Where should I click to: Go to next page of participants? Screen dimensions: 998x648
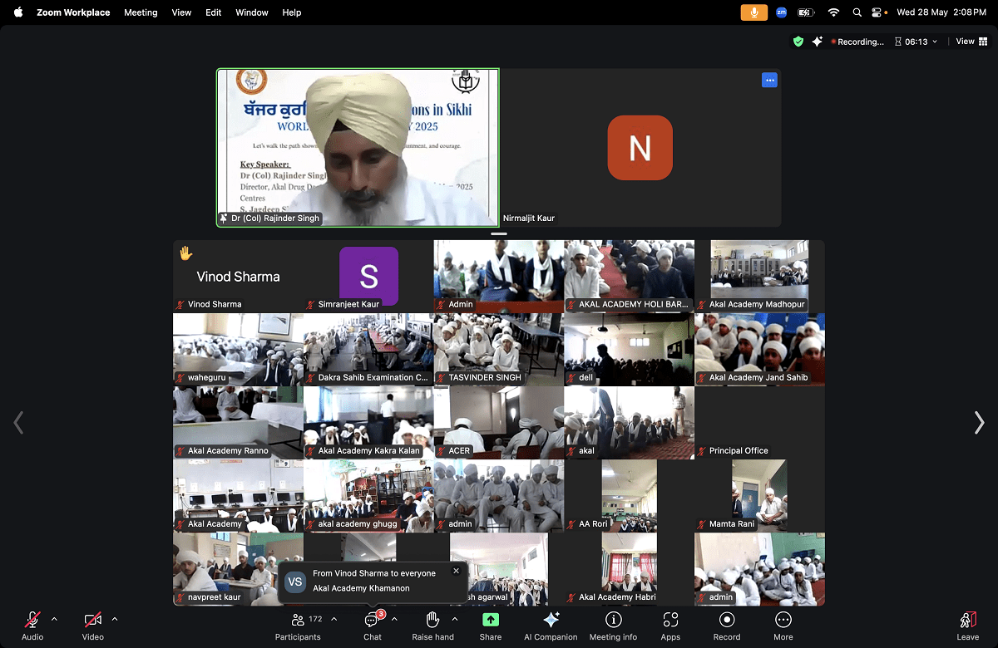click(979, 423)
